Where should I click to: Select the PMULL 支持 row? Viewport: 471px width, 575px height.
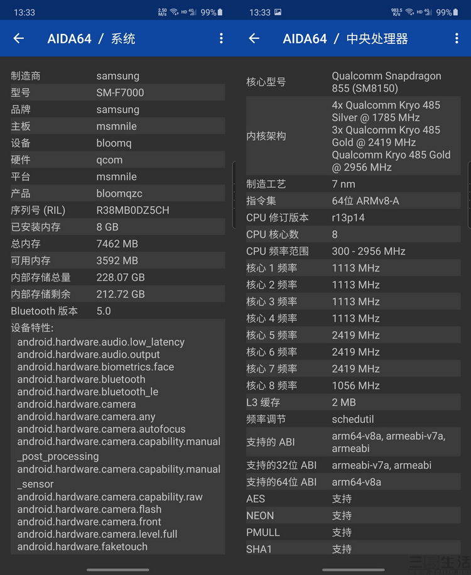354,532
